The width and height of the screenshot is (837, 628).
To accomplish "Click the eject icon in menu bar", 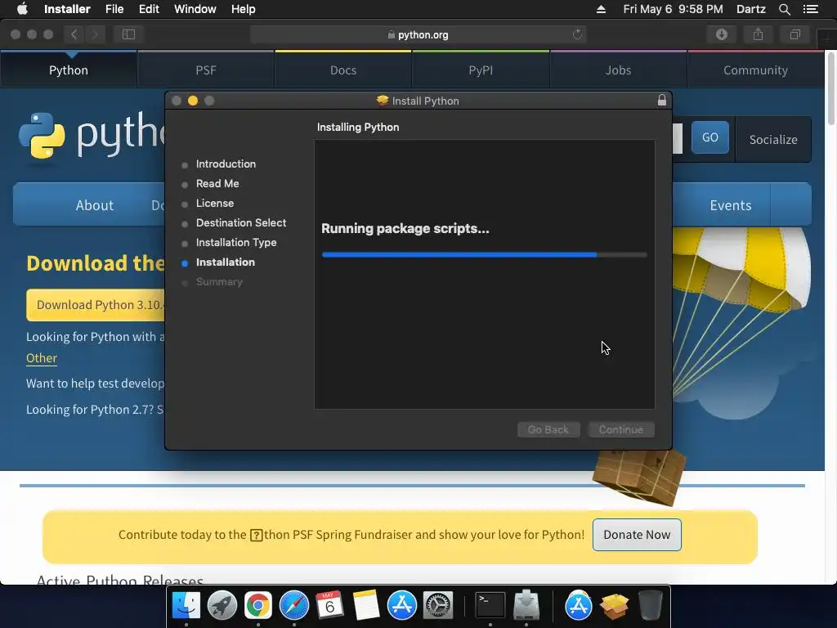I will [601, 9].
